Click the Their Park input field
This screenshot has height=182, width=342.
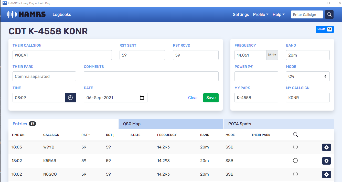coord(44,76)
